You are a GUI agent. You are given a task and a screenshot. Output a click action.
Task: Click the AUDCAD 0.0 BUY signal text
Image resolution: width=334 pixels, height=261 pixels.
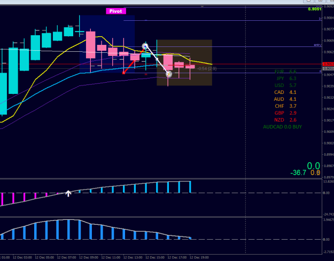click(x=283, y=127)
